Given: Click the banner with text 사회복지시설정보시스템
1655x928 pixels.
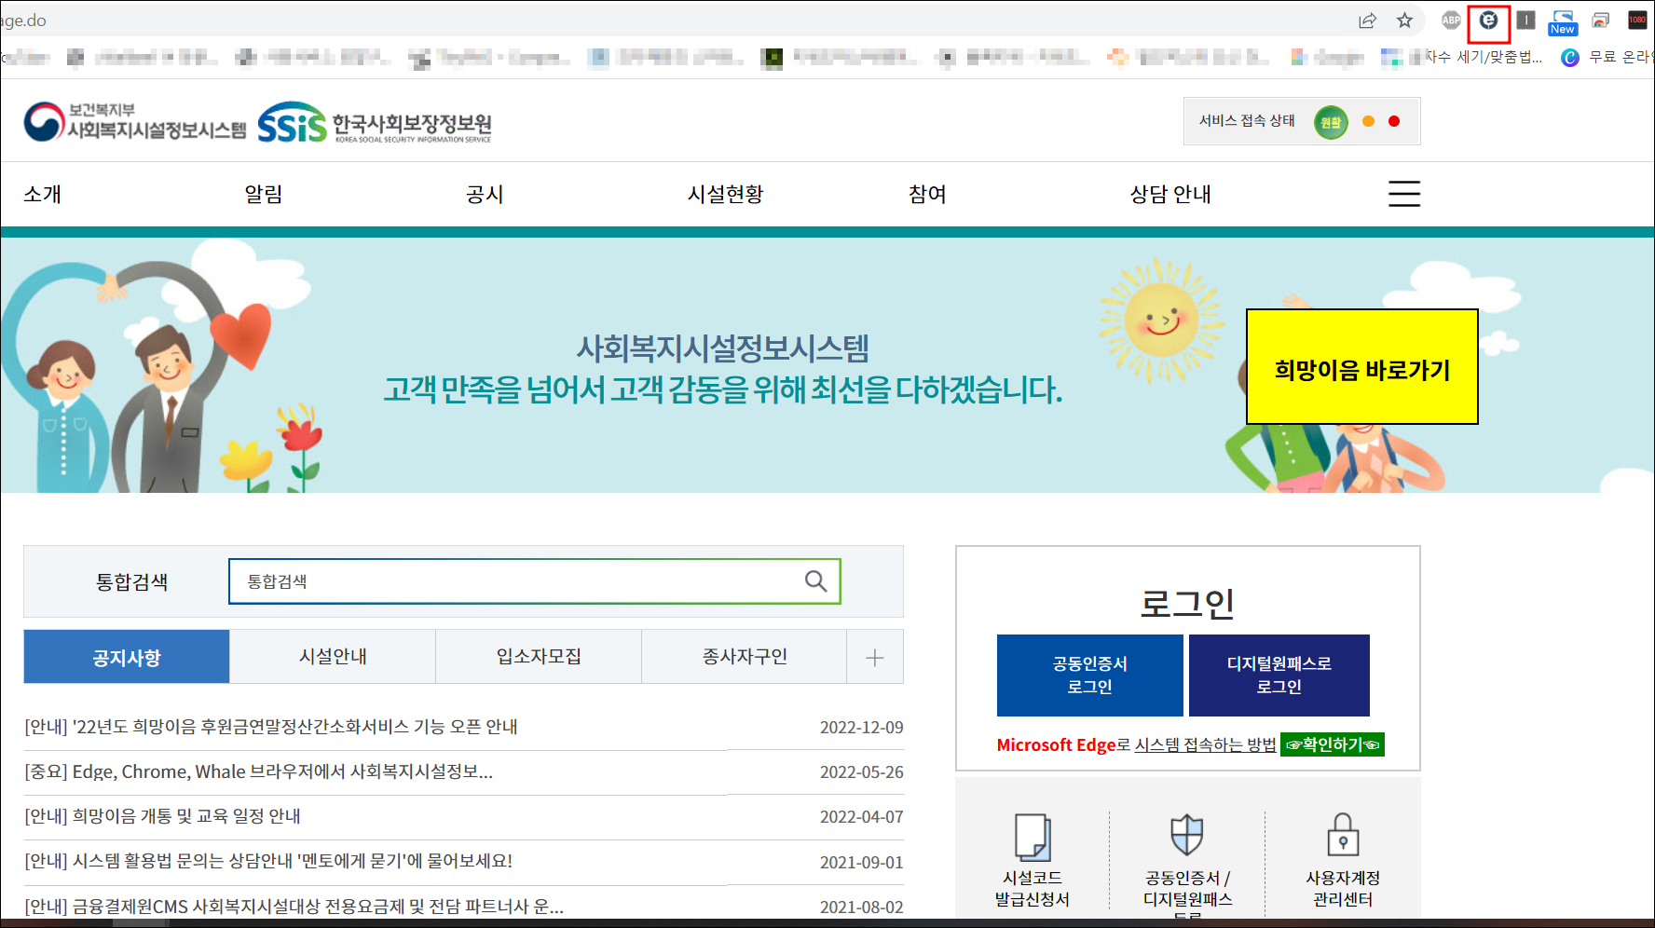Looking at the screenshot, I should (x=722, y=349).
